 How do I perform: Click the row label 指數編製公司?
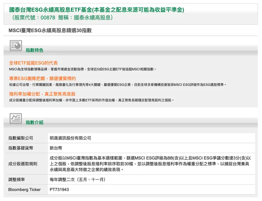(21, 138)
